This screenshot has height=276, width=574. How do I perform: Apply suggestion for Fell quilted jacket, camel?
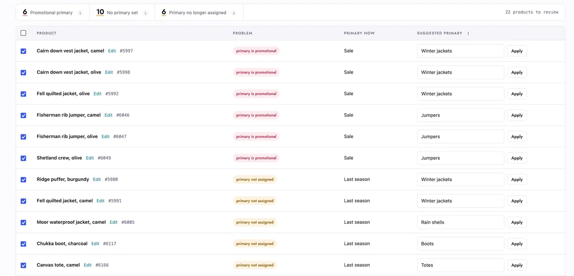tap(517, 201)
